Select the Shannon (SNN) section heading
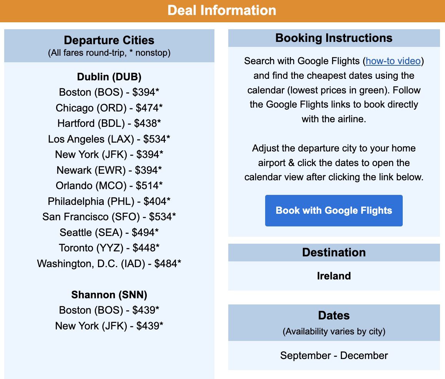 [x=109, y=295]
